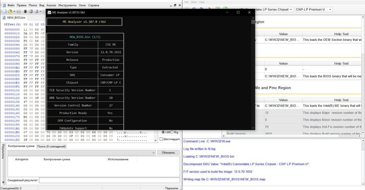Switch to the NEW_BIOS.bin document tab
The height and width of the screenshot is (190, 365).
[14, 18]
